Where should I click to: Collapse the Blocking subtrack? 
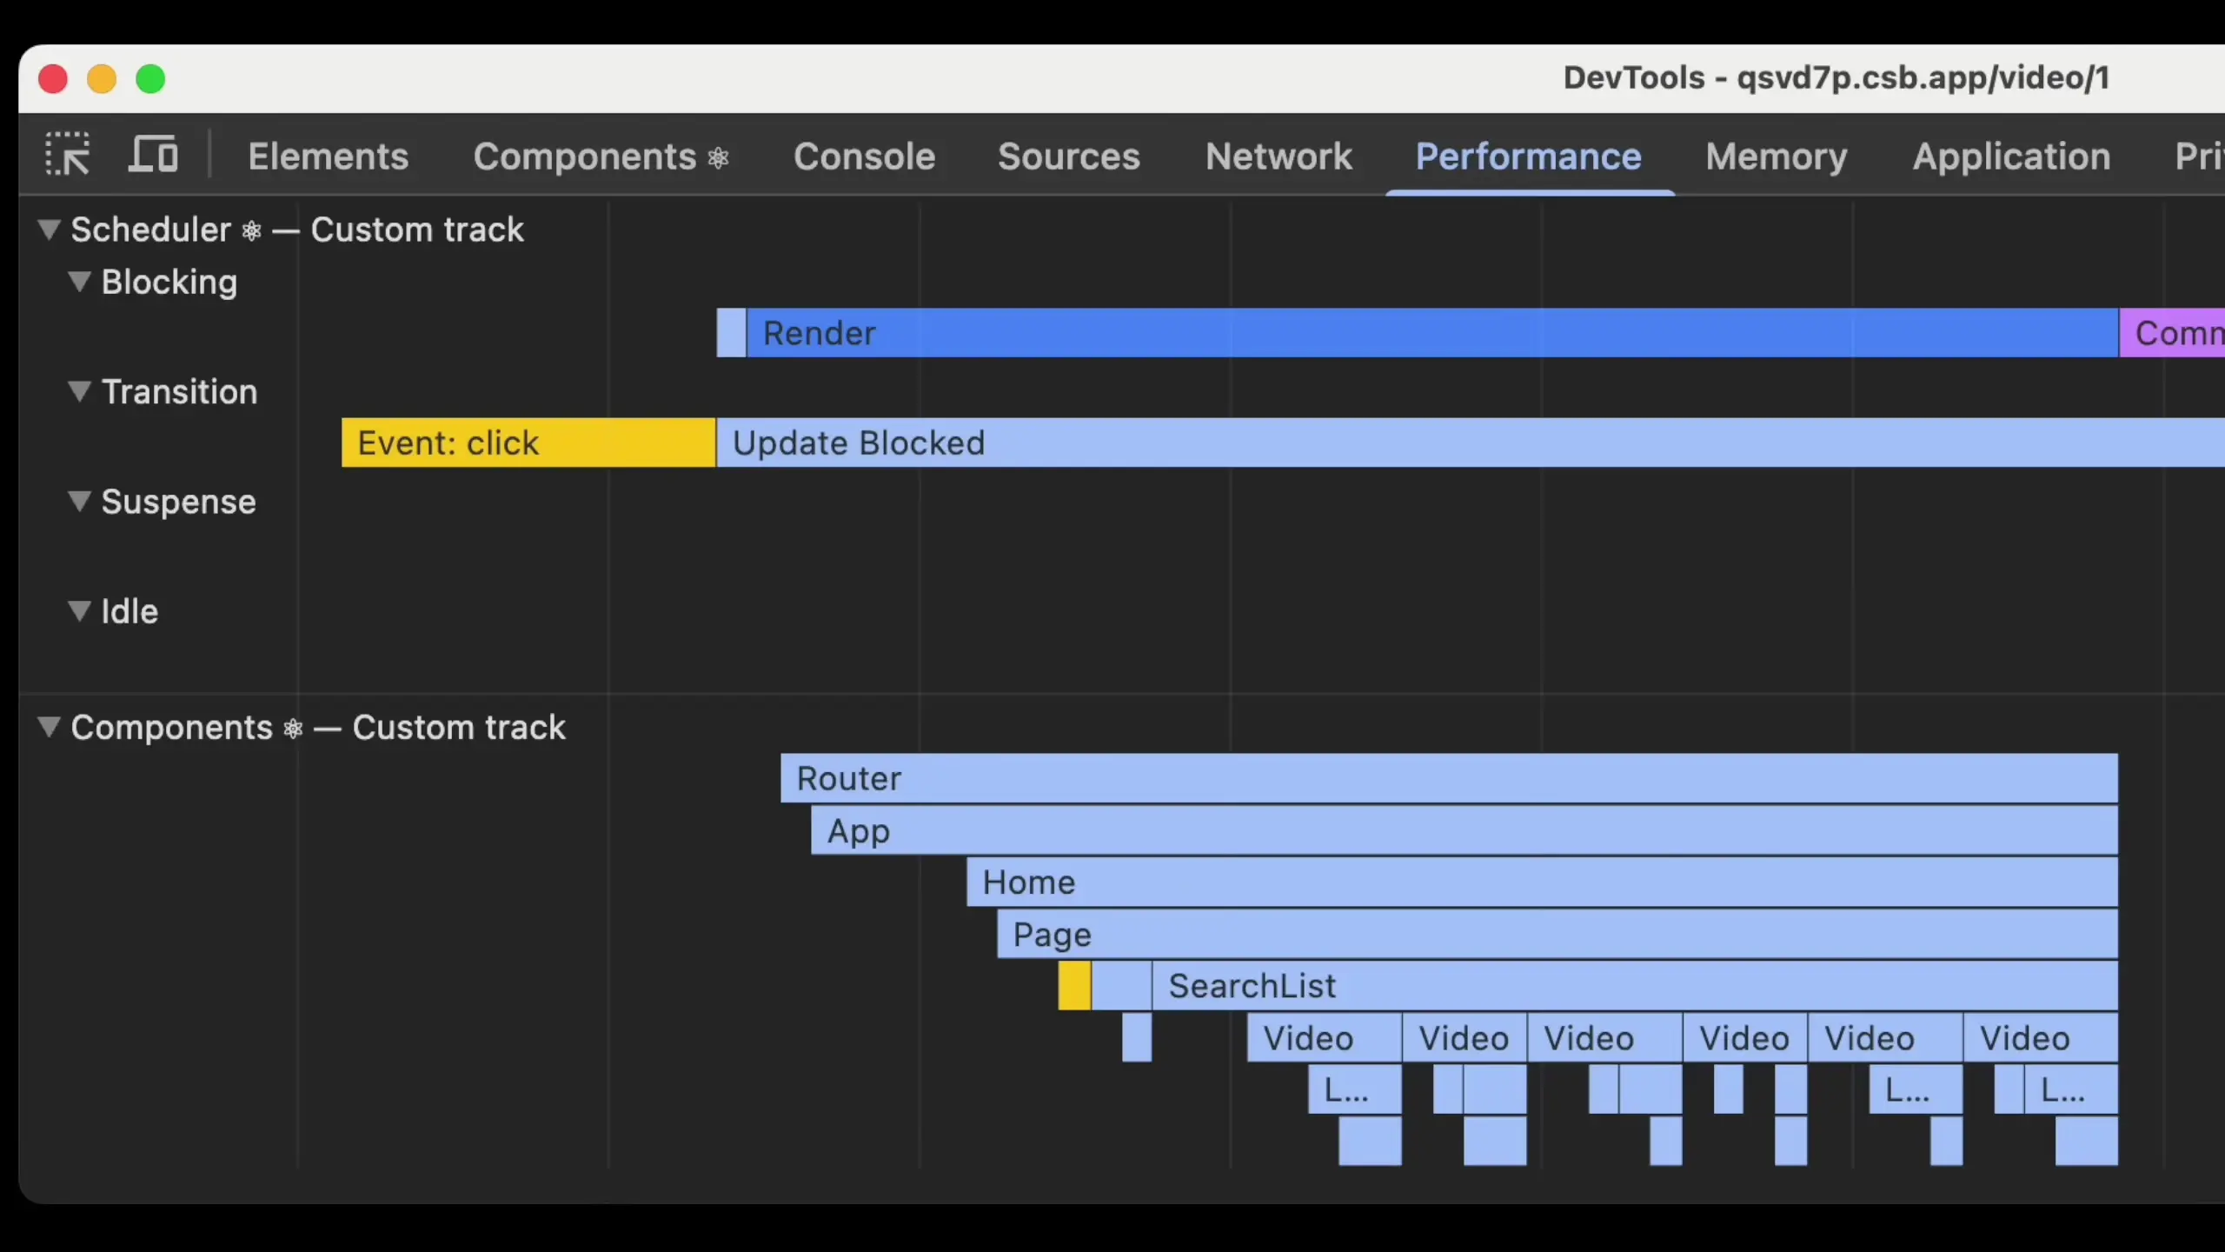pos(79,282)
